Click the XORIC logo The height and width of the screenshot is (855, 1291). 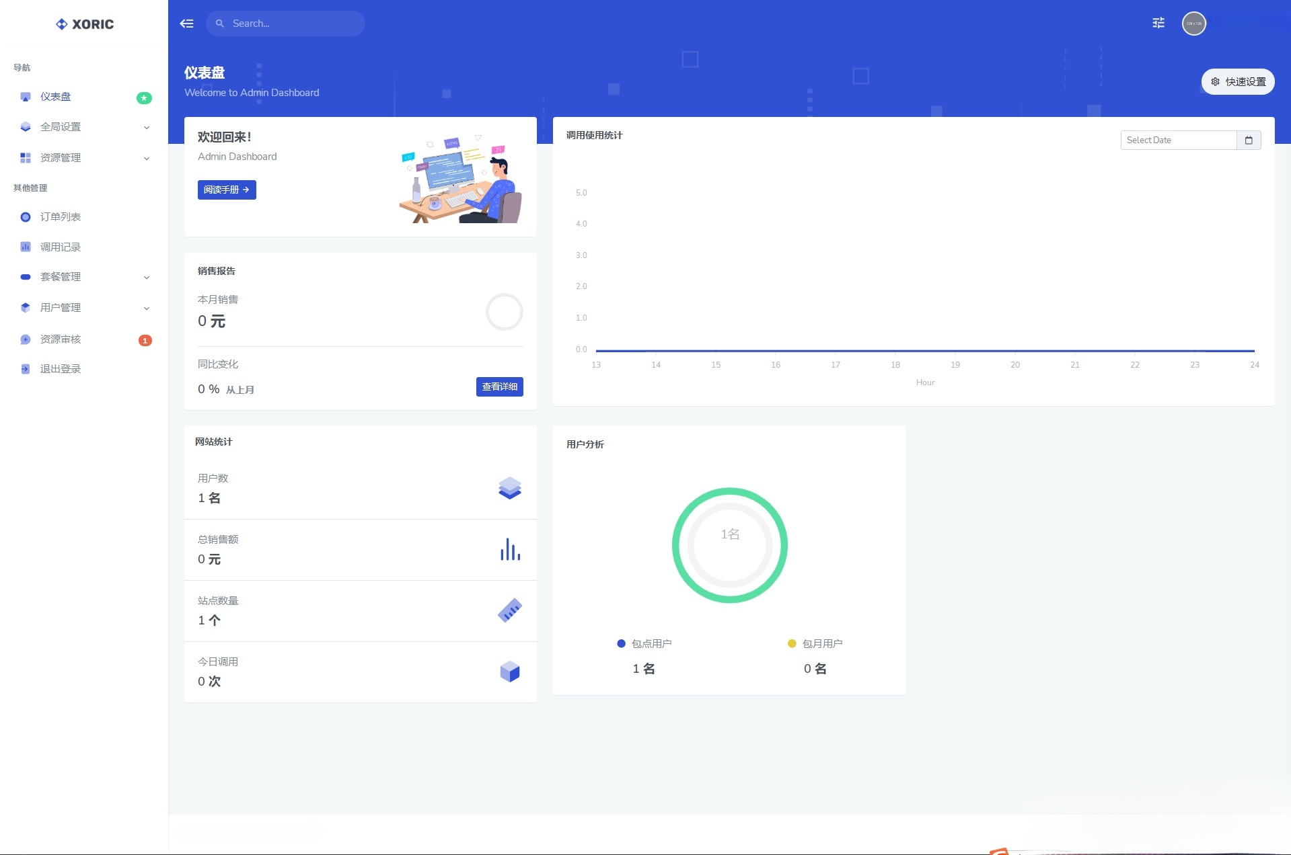coord(84,24)
